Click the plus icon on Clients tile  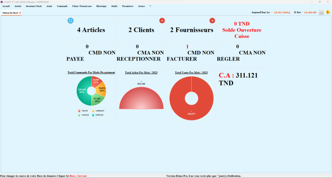(x=162, y=21)
